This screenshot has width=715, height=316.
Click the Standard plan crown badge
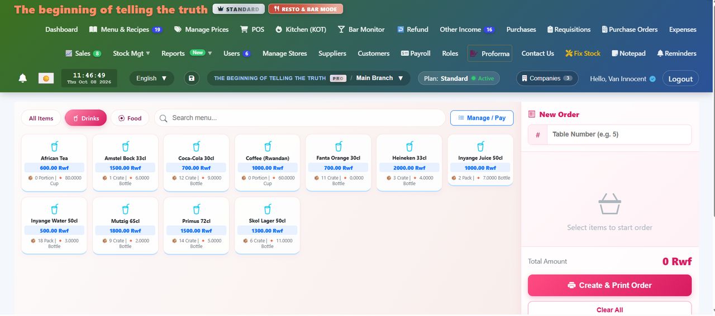[239, 9]
